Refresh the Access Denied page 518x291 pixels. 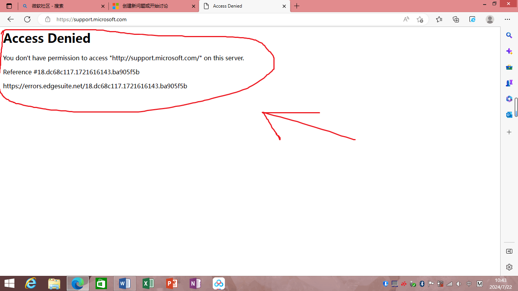click(x=27, y=19)
